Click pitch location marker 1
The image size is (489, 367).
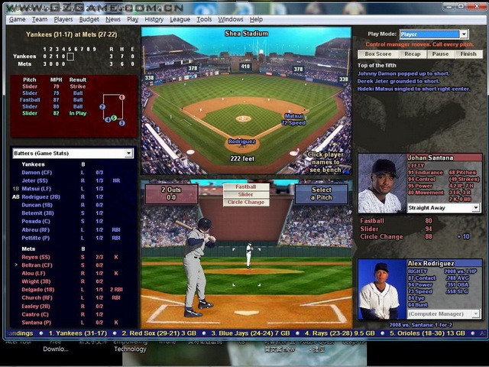(122, 97)
